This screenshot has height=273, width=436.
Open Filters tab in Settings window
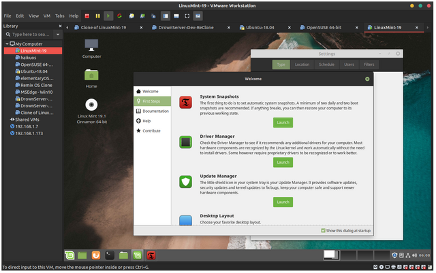click(369, 65)
